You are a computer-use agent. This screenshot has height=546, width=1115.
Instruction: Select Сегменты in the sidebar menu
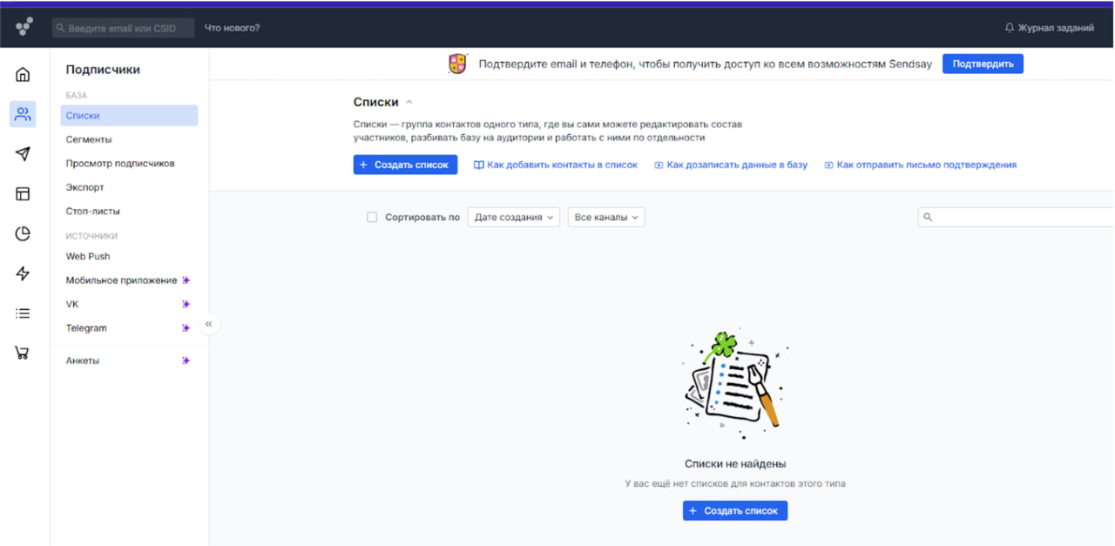[89, 139]
